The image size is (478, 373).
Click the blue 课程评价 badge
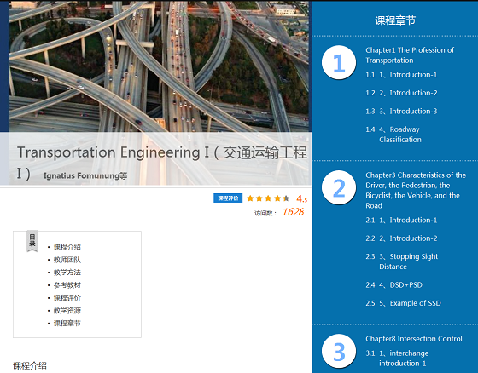click(x=228, y=198)
